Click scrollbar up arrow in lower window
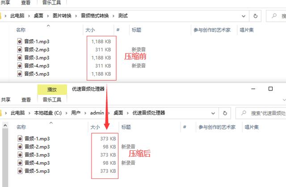Viewport: 286px width, 187px height. pyautogui.click(x=5, y=125)
